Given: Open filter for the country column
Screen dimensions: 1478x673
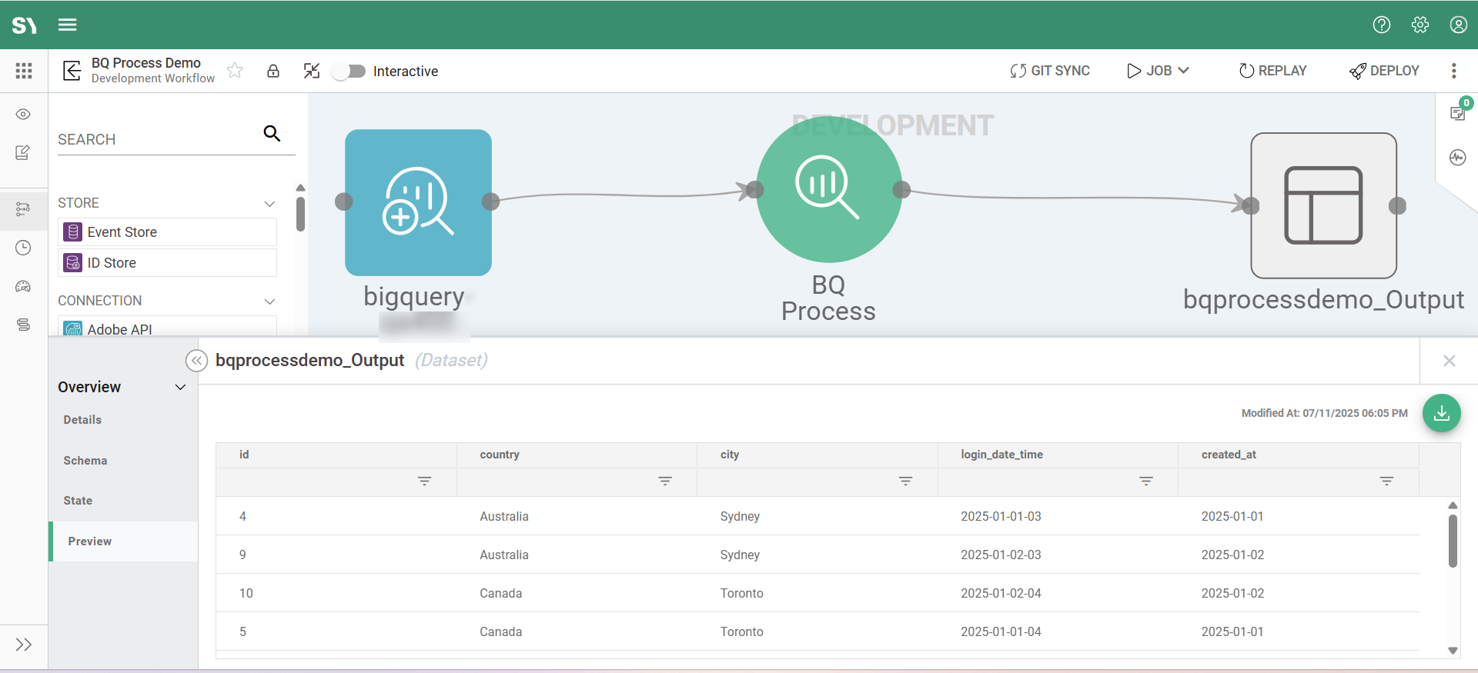Looking at the screenshot, I should coord(665,481).
